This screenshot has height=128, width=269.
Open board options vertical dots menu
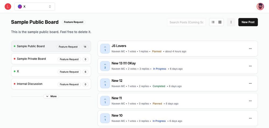(x=231, y=22)
